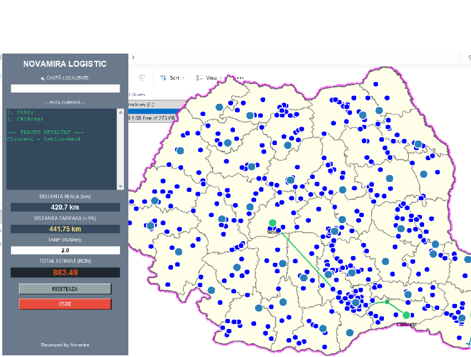This screenshot has height=357, width=471.
Task: Click the red IESIRE button
Action: click(65, 304)
